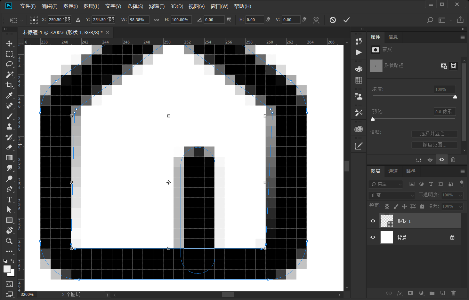Open the layer filter 类型 dropdown
Viewport: 469px width, 300px height.
point(386,184)
